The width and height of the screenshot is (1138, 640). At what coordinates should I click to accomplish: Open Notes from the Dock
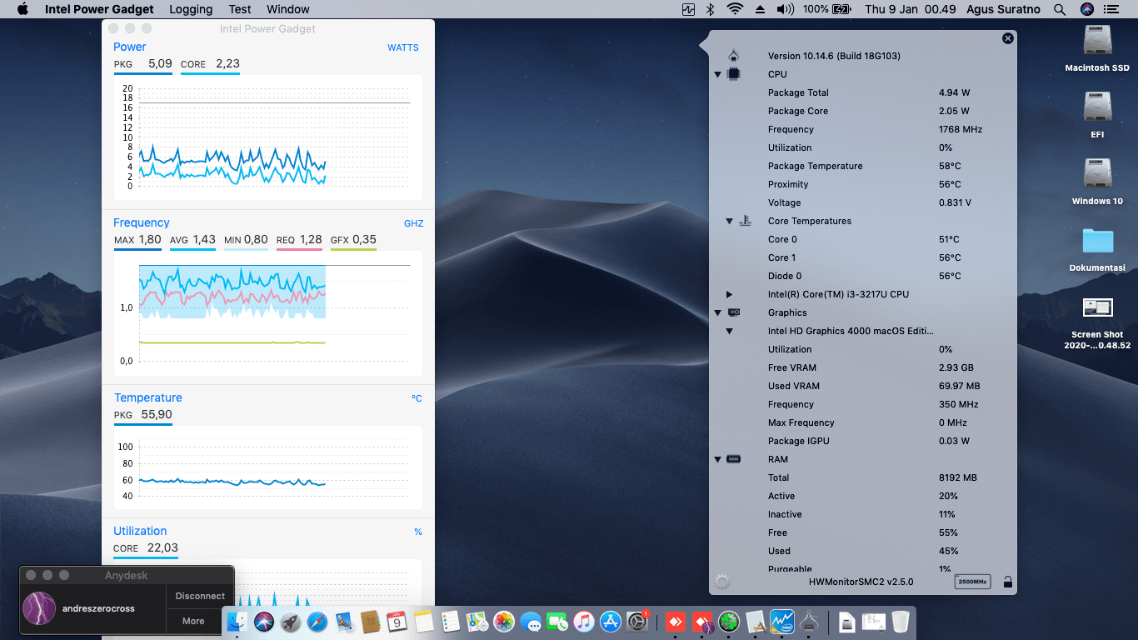pyautogui.click(x=424, y=622)
